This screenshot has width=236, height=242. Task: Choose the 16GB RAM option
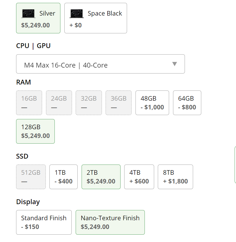click(x=29, y=103)
